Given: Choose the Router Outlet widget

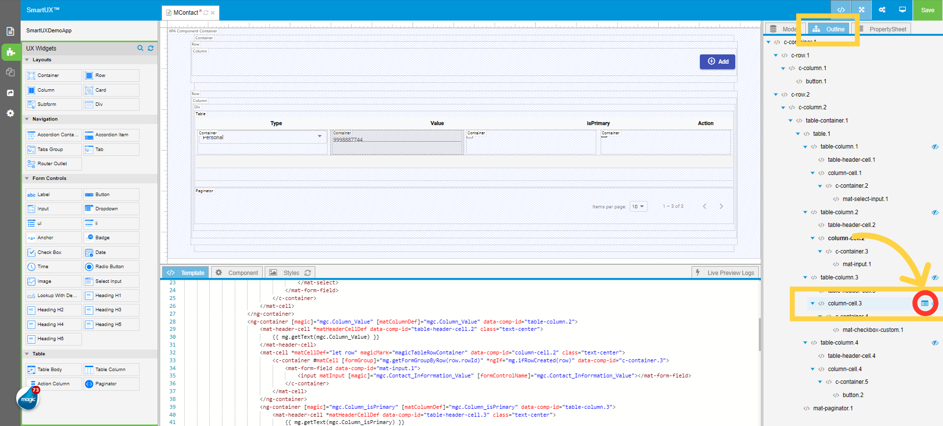Looking at the screenshot, I should click(54, 164).
